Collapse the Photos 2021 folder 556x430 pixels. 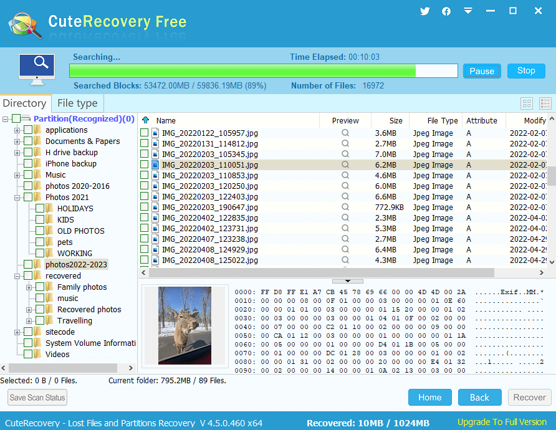coord(17,198)
